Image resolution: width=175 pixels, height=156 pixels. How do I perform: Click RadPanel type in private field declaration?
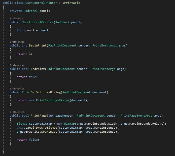coord(31,11)
